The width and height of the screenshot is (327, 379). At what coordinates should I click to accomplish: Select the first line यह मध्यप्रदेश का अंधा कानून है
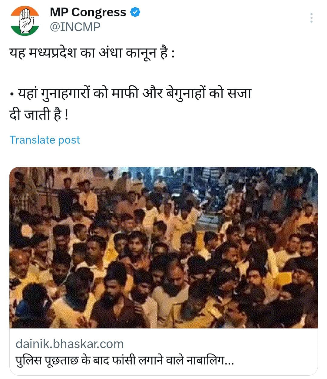point(92,54)
